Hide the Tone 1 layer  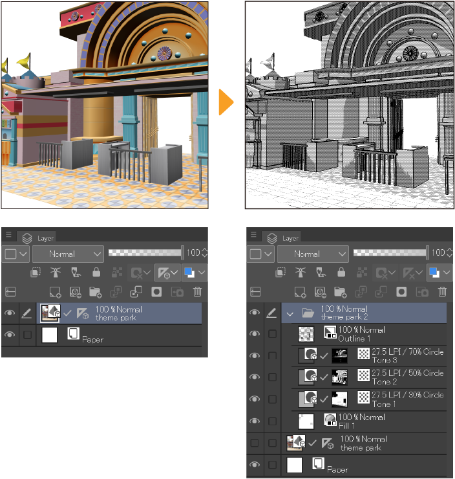255,399
